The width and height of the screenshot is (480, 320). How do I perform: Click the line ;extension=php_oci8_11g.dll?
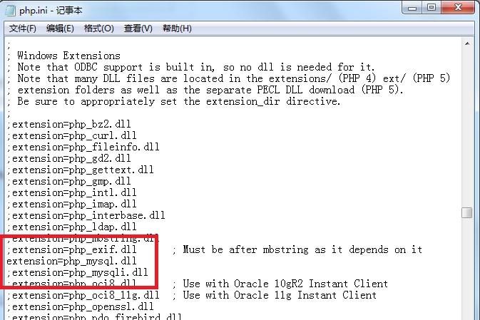pyautogui.click(x=83, y=295)
